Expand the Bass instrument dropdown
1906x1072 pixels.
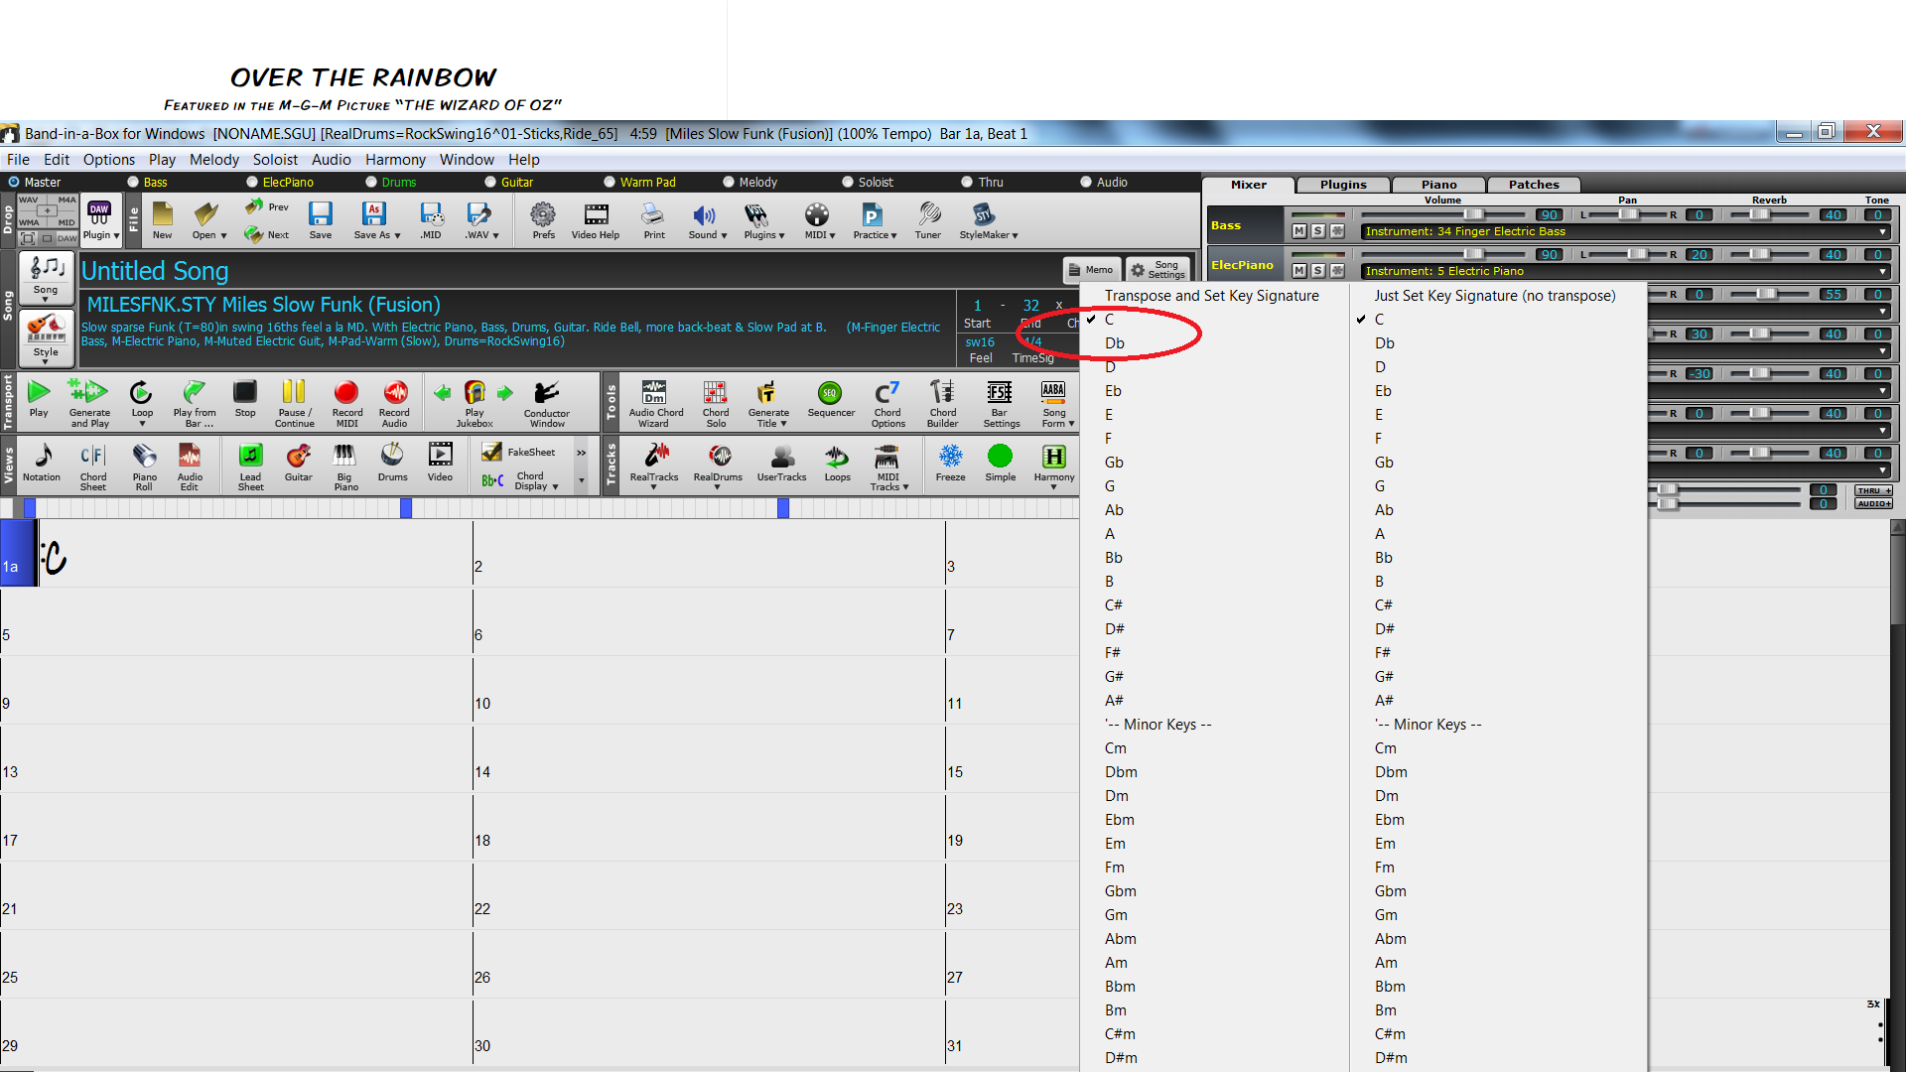tap(1882, 232)
